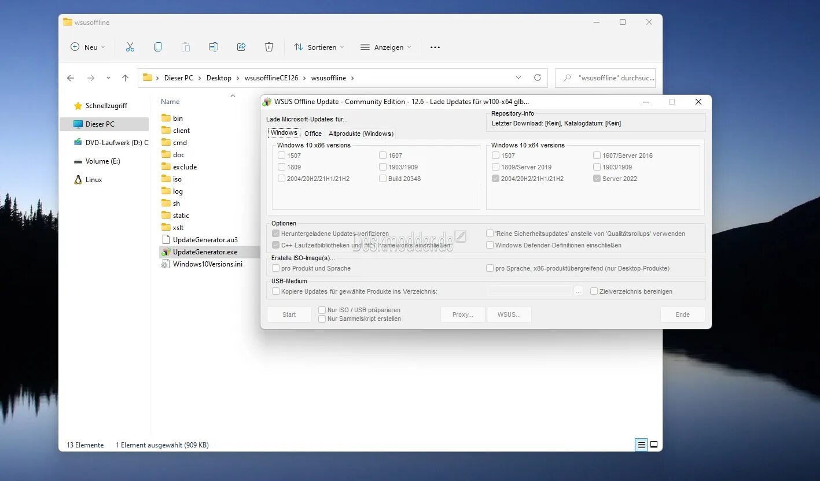This screenshot has width=820, height=481.
Task: Sort by the Name column header
Action: (170, 102)
